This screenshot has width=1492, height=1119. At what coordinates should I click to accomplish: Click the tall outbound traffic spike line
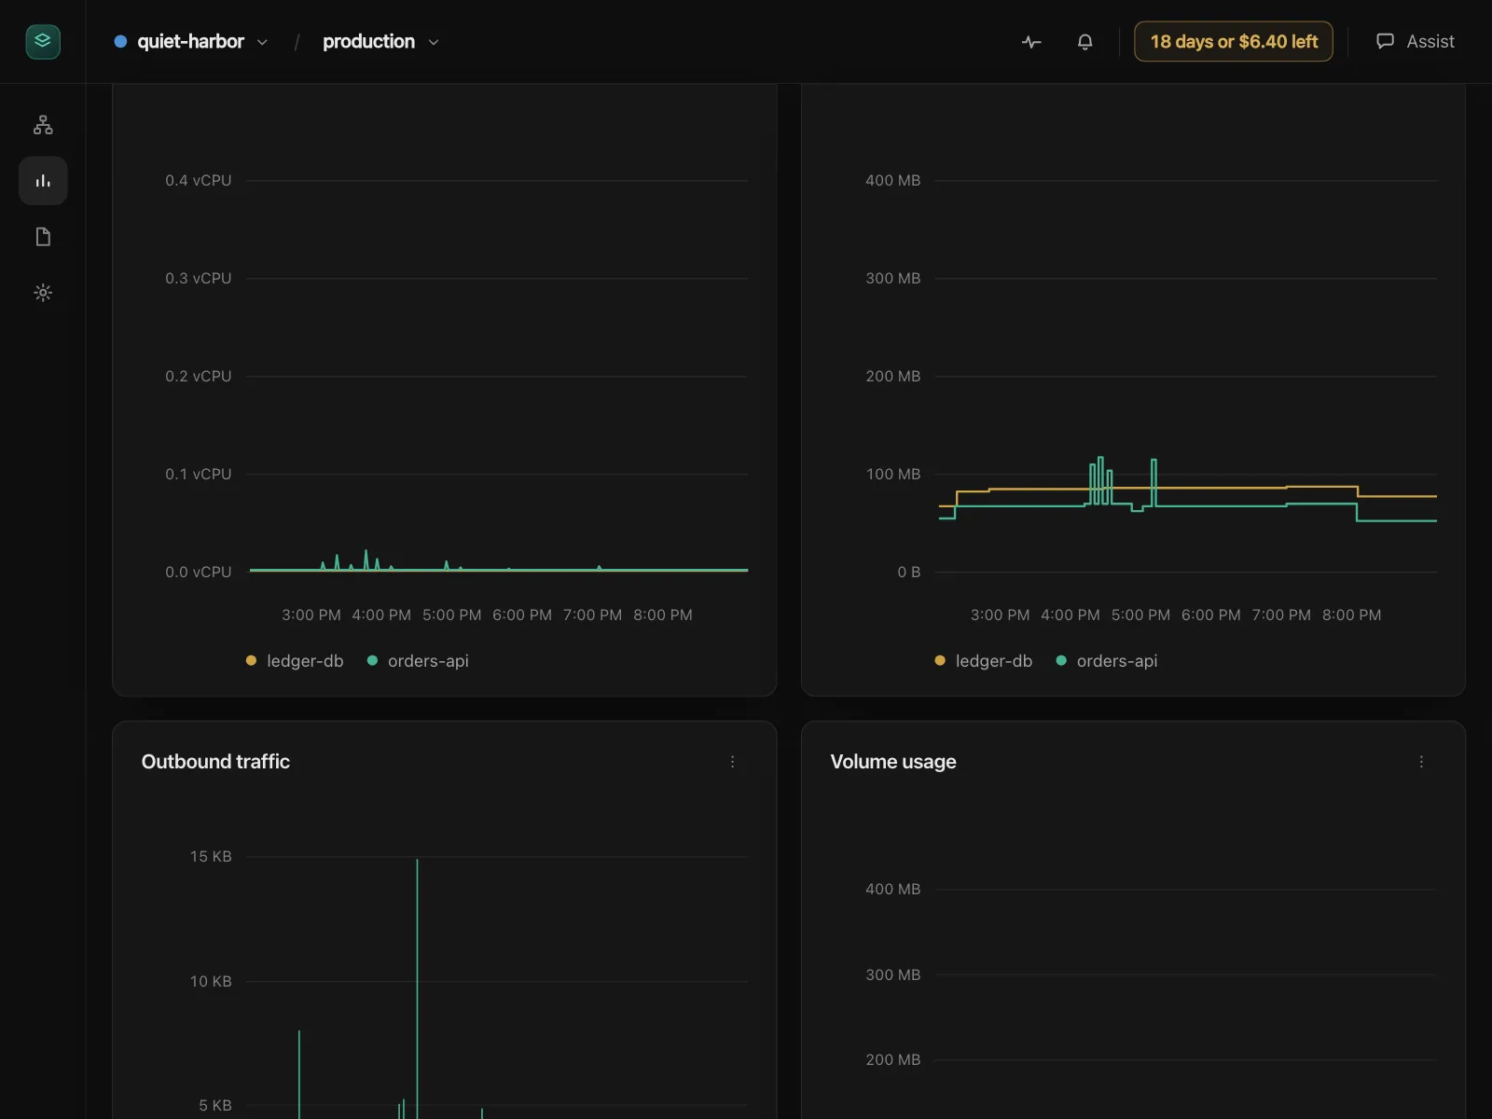(x=417, y=988)
